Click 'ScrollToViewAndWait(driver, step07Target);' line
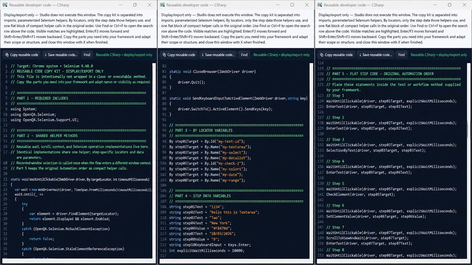This screenshot has height=265, width=472. tap(367, 238)
